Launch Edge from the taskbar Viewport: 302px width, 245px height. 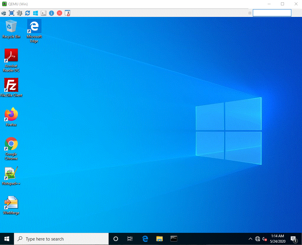pos(145,239)
